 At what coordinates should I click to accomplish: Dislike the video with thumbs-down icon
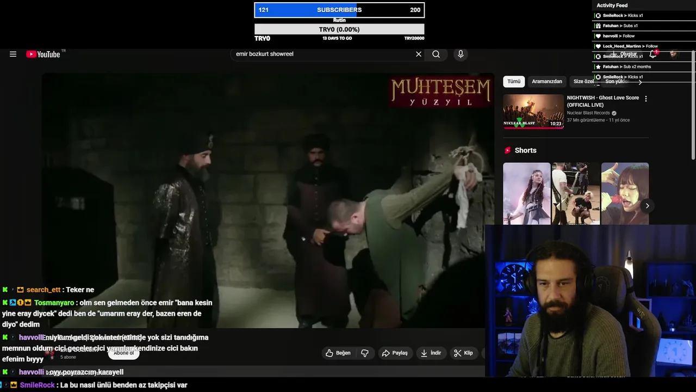tap(365, 353)
